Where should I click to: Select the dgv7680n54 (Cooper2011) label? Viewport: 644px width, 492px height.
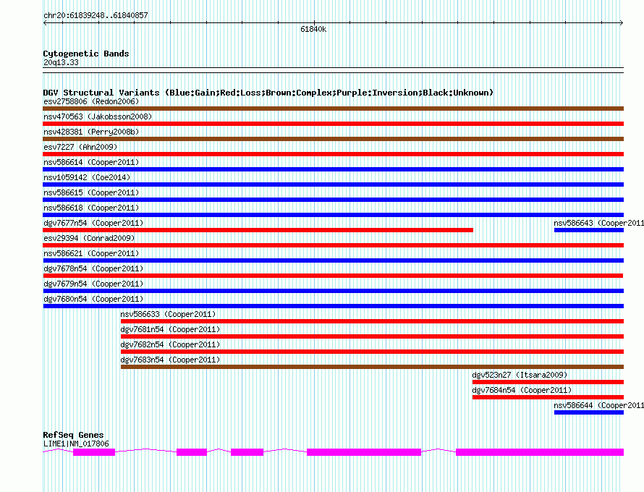(93, 299)
